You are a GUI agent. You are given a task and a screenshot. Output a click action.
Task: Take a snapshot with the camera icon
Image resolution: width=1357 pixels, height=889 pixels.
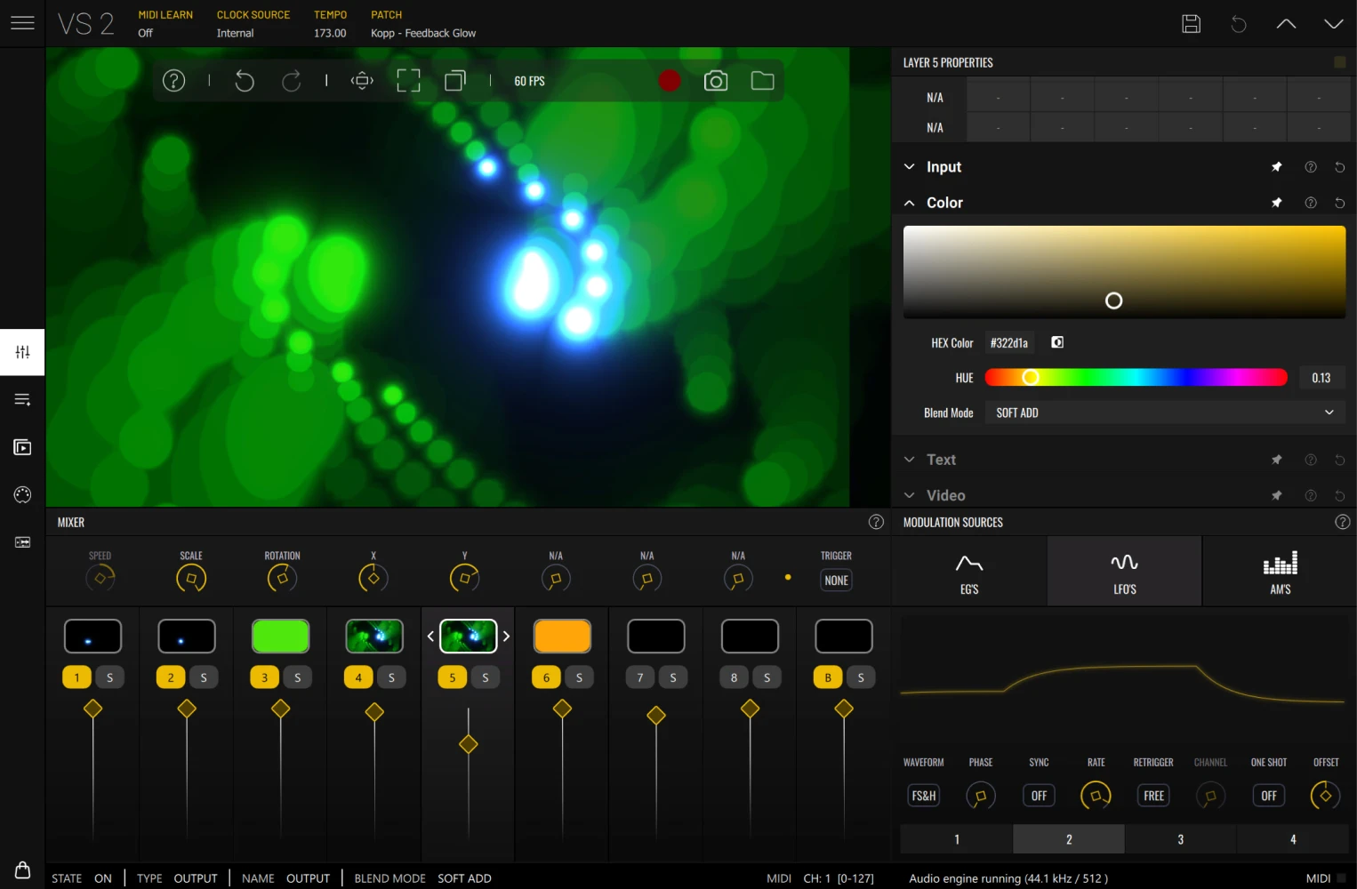point(716,80)
